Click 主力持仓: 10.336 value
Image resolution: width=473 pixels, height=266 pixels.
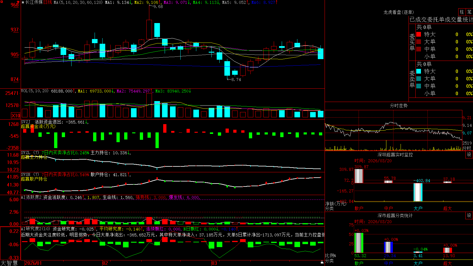click(110, 153)
